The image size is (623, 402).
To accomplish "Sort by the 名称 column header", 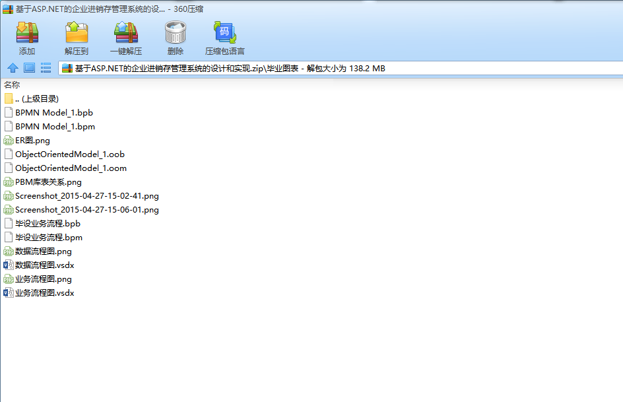I will (x=12, y=84).
